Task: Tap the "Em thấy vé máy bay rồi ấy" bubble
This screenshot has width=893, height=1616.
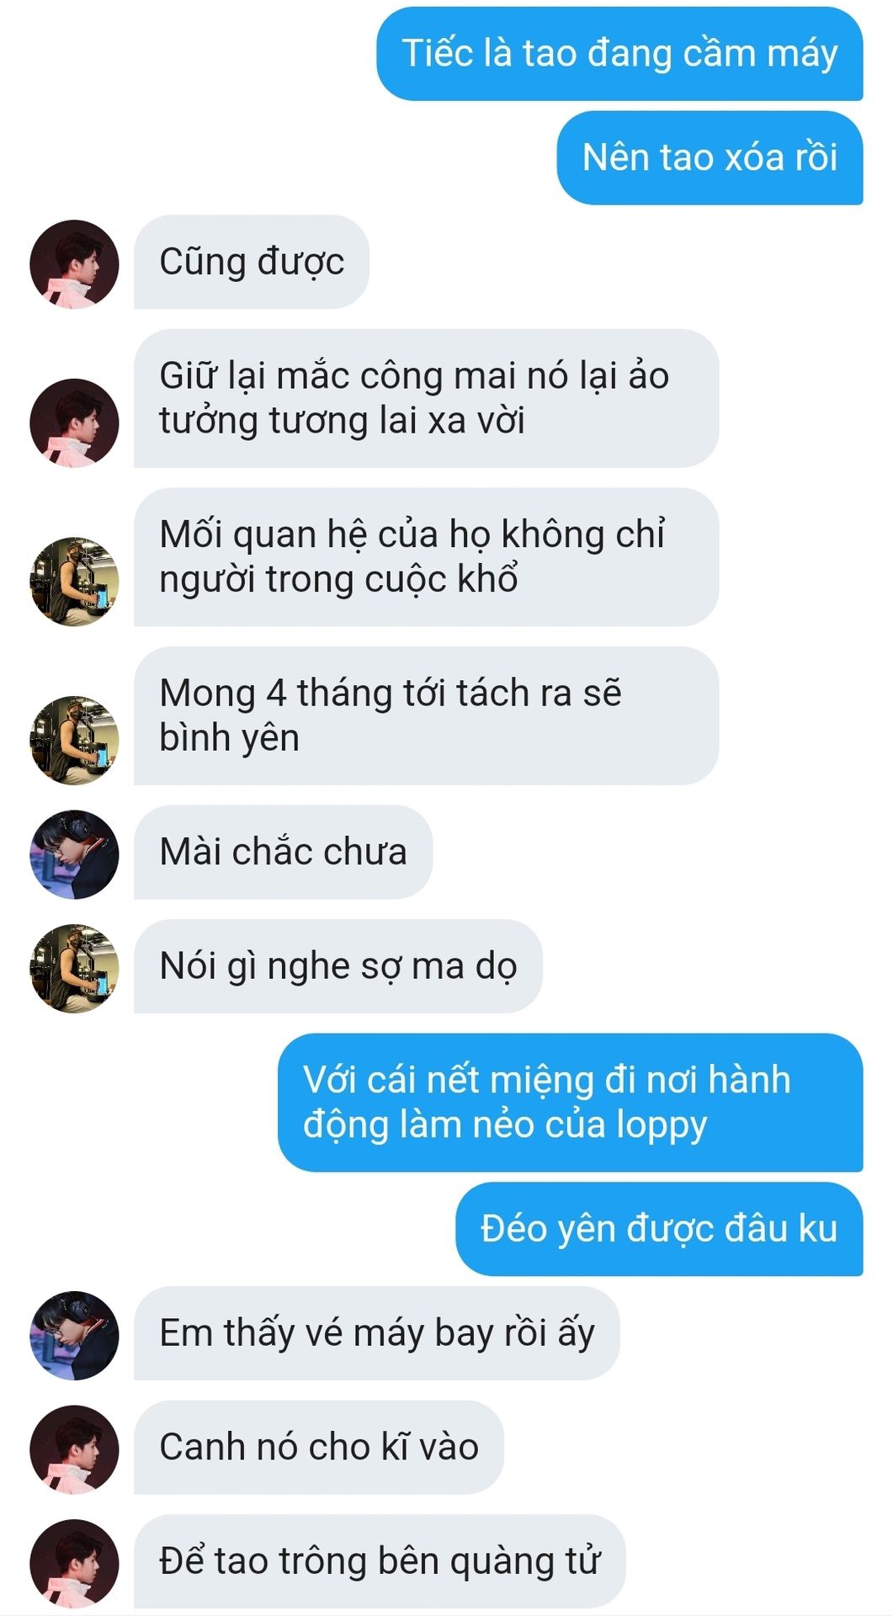Action: [377, 1333]
